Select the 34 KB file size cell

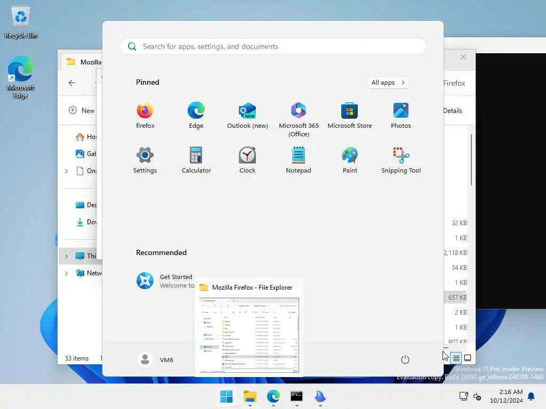(x=459, y=267)
